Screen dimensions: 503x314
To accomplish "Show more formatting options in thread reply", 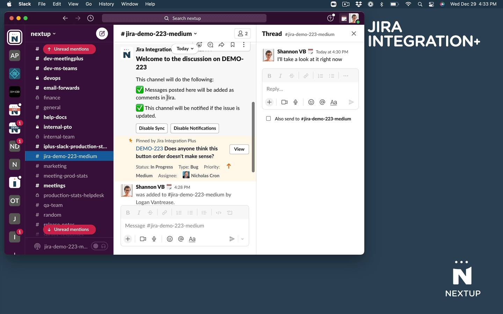I will [x=346, y=76].
